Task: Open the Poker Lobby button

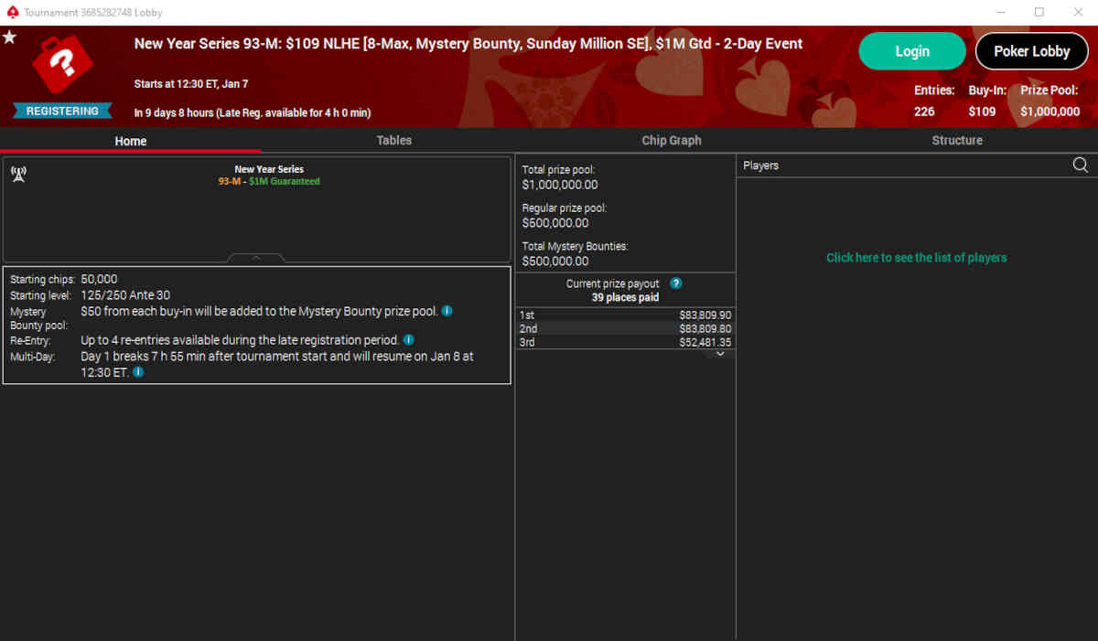Action: (1031, 51)
